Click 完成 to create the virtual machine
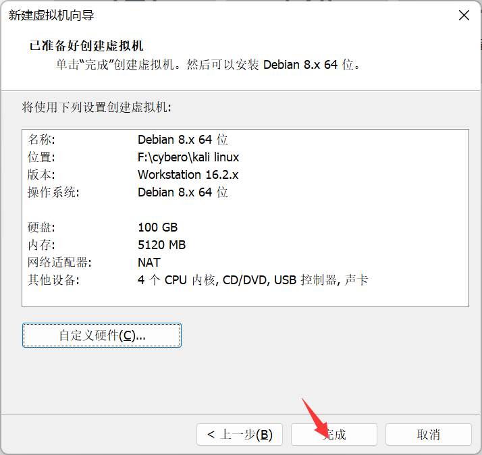482x455 pixels. point(334,434)
